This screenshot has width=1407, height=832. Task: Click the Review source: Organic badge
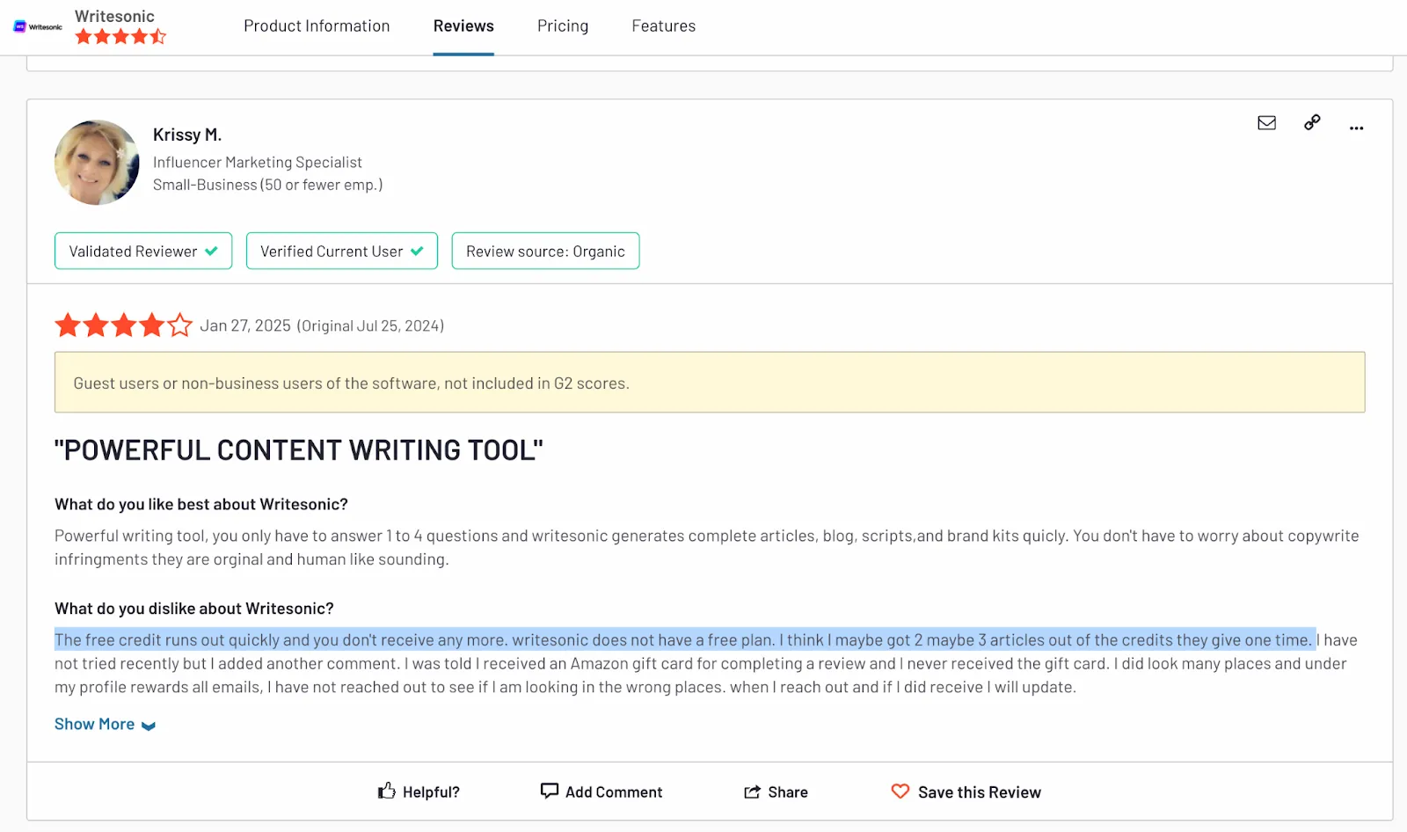545,251
